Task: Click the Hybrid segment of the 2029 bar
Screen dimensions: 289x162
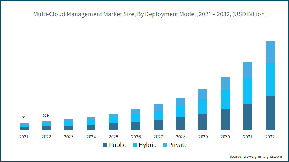Action: (x=203, y=106)
